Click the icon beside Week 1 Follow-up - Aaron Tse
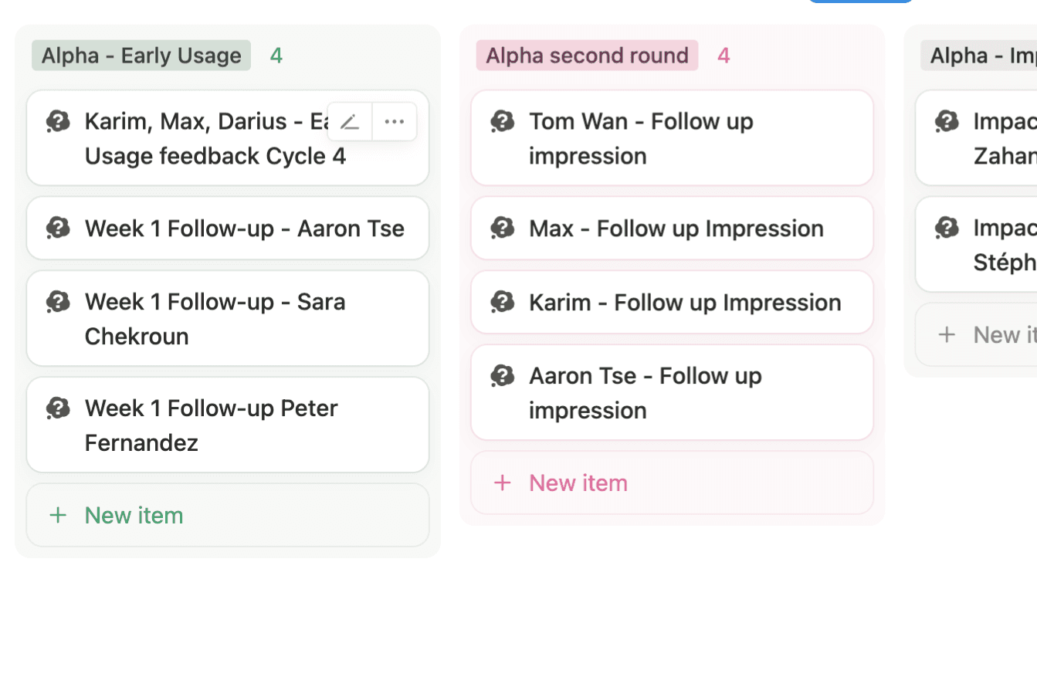This screenshot has width=1037, height=691. pos(58,229)
